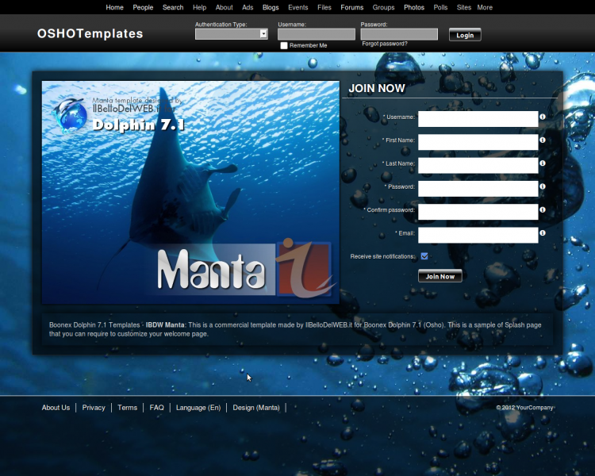Screen dimensions: 595x476
Task: Click the Last Name input field
Action: coord(478,165)
